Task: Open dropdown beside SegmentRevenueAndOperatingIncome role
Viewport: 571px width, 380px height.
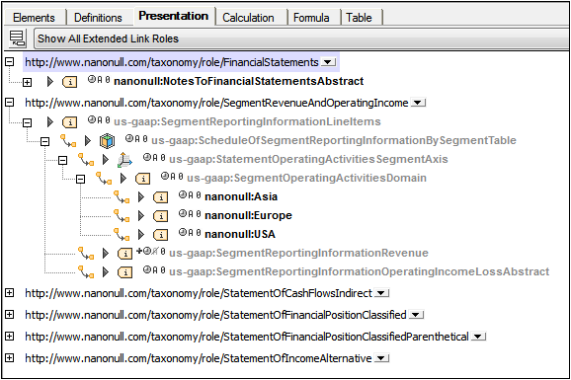Action: (x=419, y=103)
